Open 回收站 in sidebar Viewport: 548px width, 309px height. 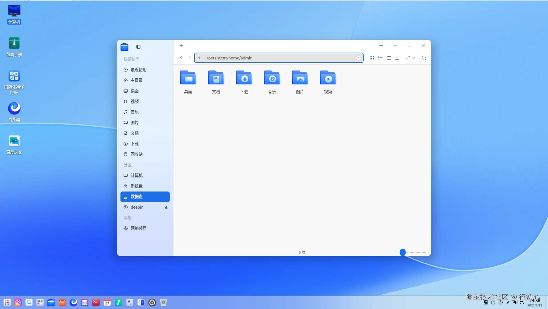click(x=145, y=154)
